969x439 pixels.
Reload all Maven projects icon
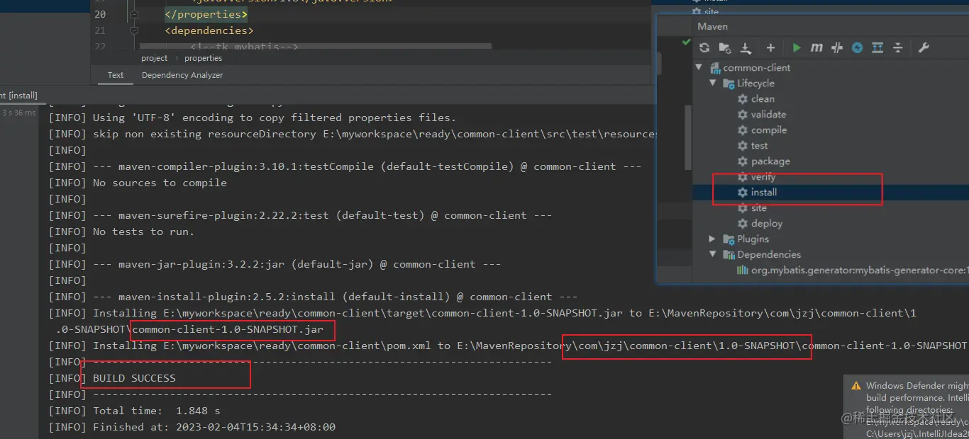[x=704, y=47]
